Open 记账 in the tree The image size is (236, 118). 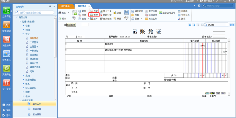point(32,71)
